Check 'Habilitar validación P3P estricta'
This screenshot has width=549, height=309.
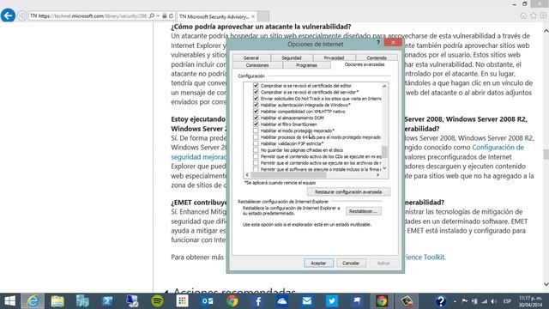(256, 143)
